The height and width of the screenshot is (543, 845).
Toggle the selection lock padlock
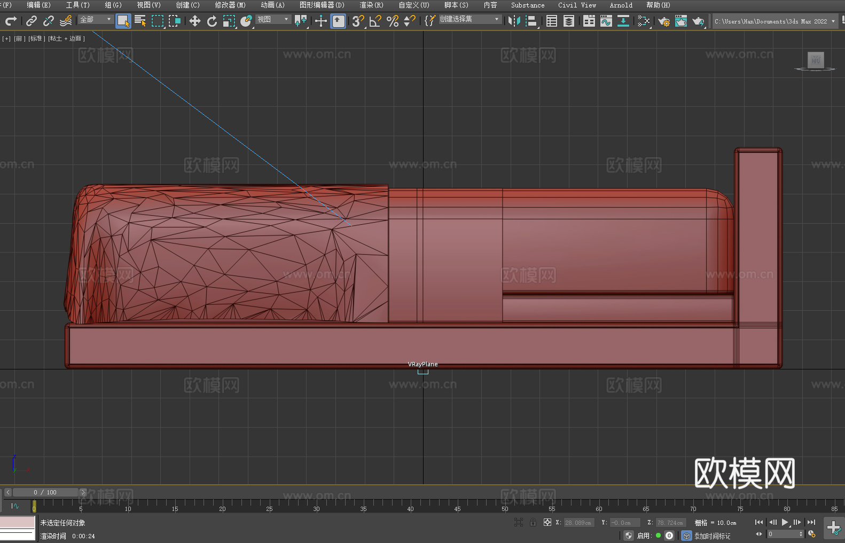[533, 523]
